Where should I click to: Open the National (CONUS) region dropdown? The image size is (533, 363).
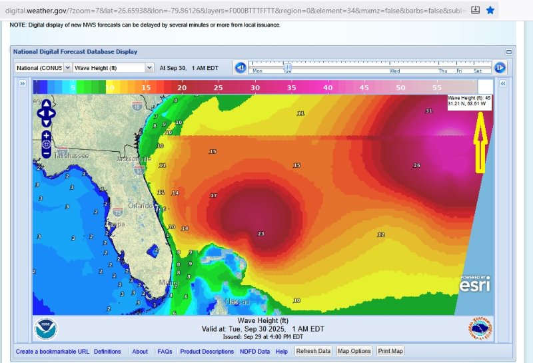42,67
